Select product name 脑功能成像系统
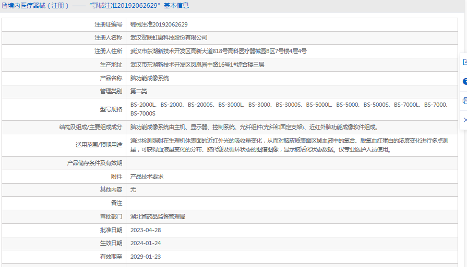This screenshot has width=467, height=267. (x=150, y=78)
